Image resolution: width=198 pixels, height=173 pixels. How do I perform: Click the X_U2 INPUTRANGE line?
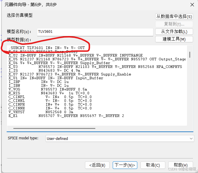click(x=76, y=55)
